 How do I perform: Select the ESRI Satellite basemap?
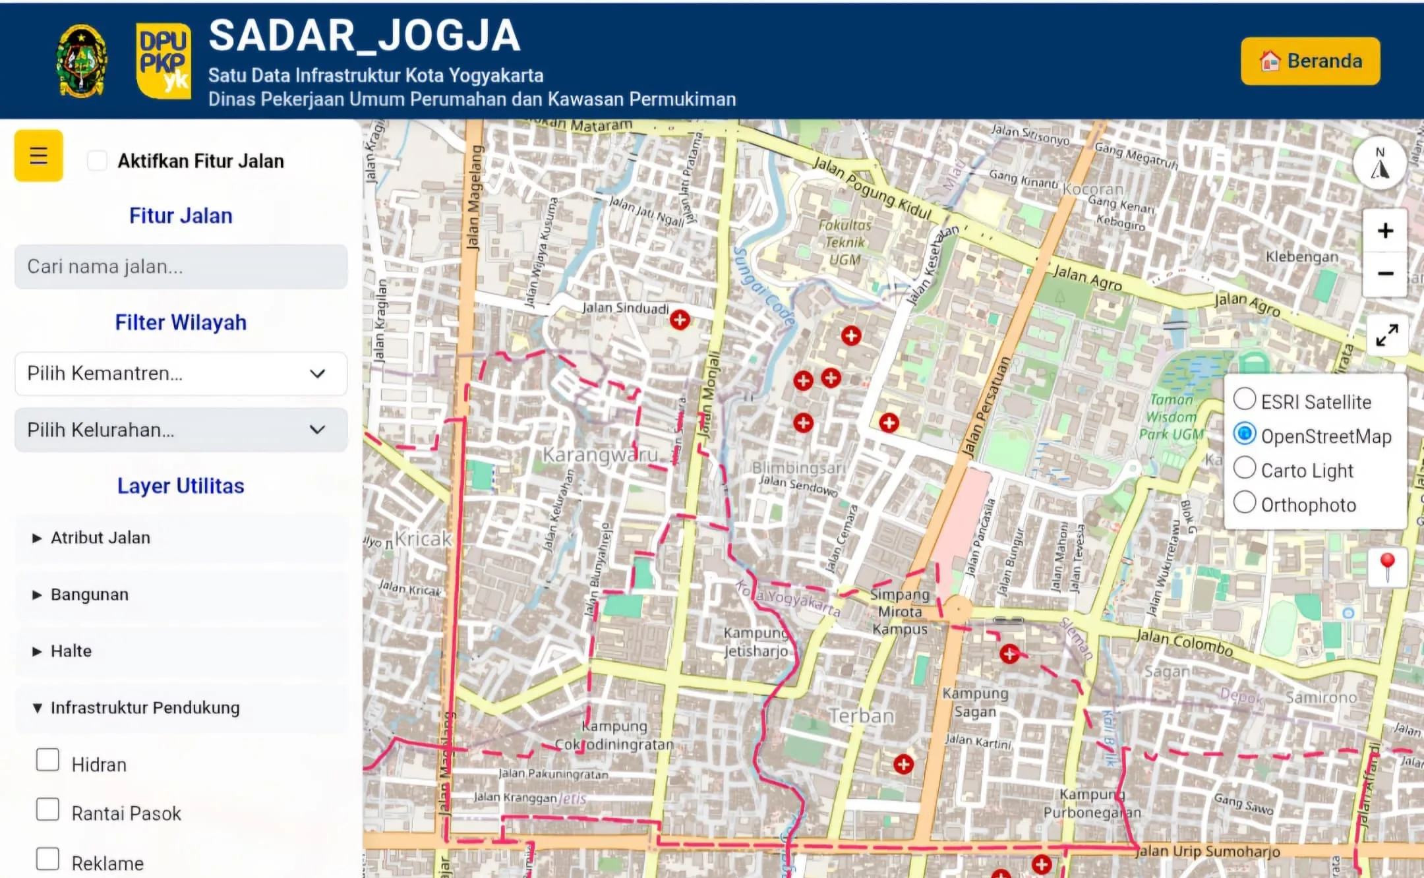pos(1245,399)
